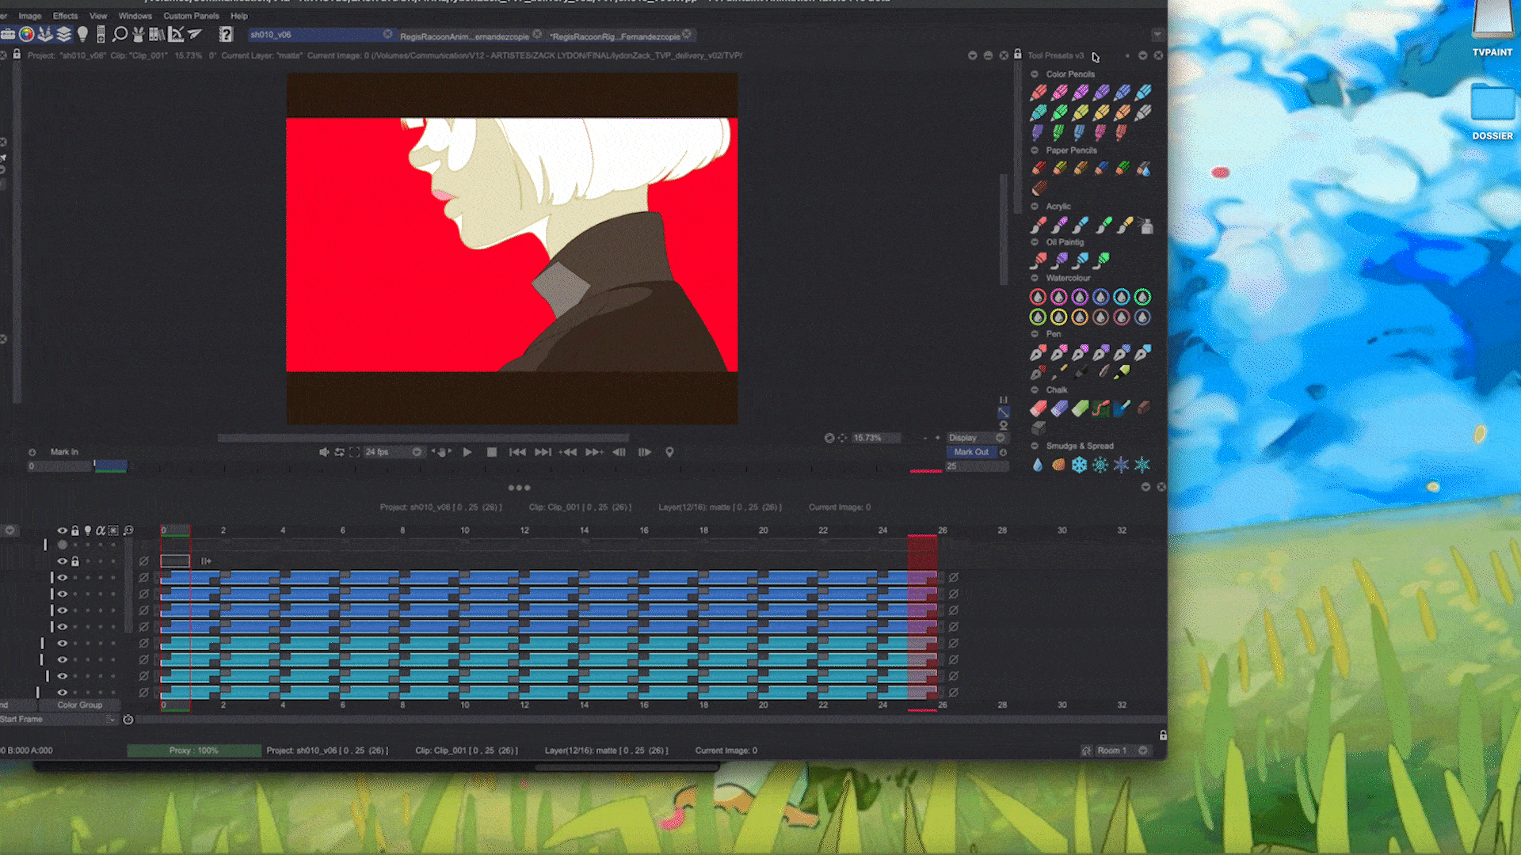Collapse the Pen section
Image resolution: width=1521 pixels, height=855 pixels.
(x=1035, y=334)
